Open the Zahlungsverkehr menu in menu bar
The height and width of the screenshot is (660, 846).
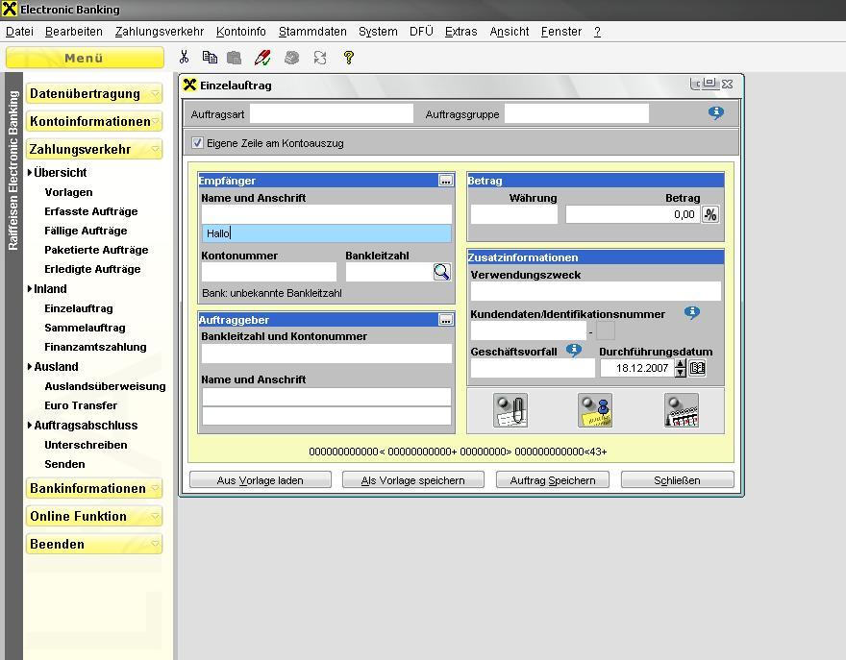pos(160,32)
